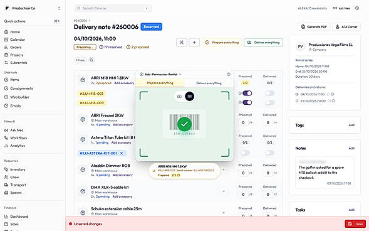The width and height of the screenshot is (369, 231).
Task: Click Deliver everything toolbar button
Action: click(x=263, y=43)
